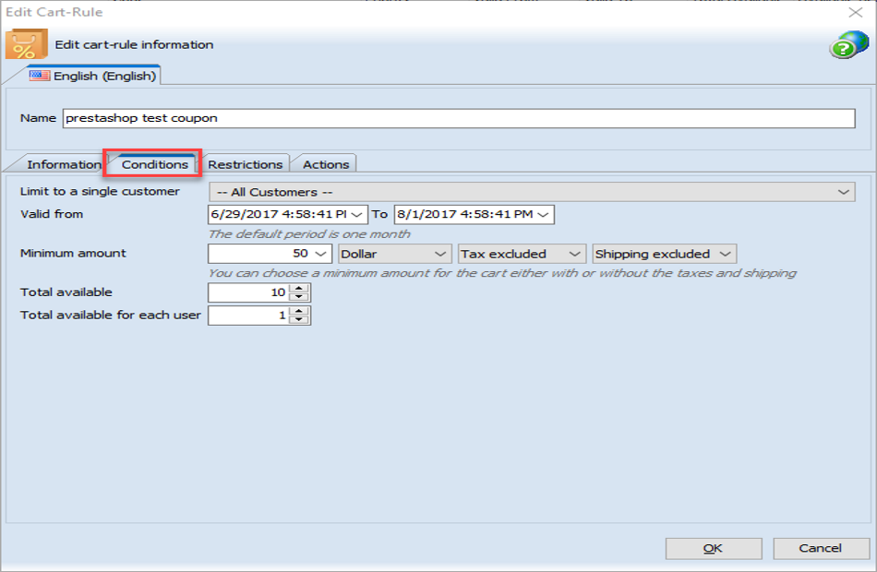Image resolution: width=877 pixels, height=572 pixels.
Task: Click the orange cart-rule percent icon
Action: pyautogui.click(x=26, y=44)
